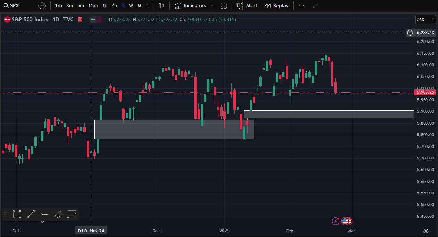This screenshot has width=438, height=237.
Task: Click the S&P 500 Index · 1D · TVC title
Action: [43, 20]
